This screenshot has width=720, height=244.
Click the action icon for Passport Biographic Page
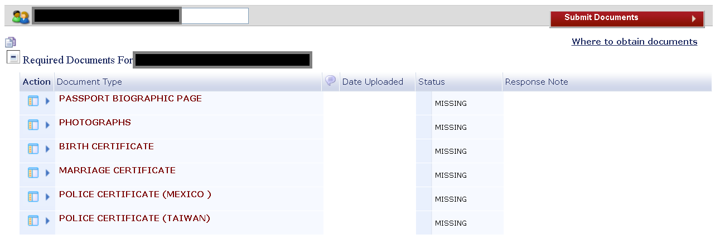pos(33,101)
